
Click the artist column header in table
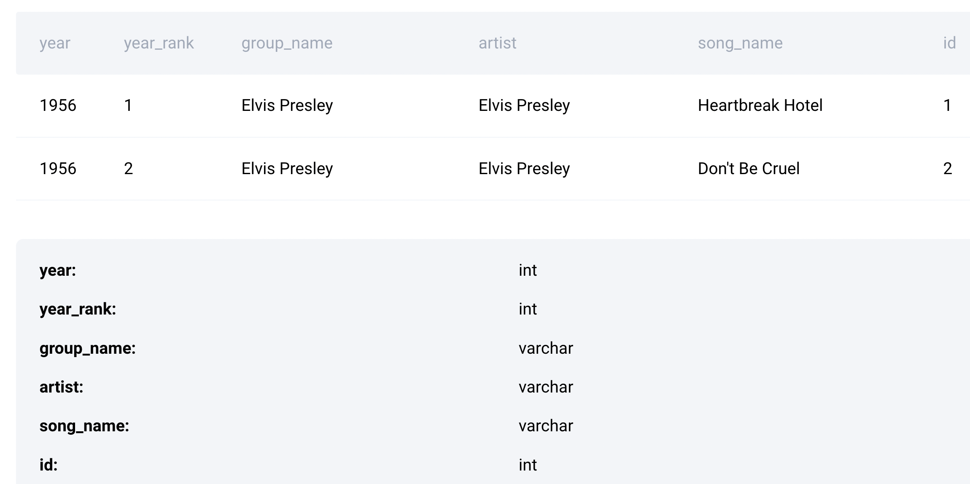coord(497,43)
